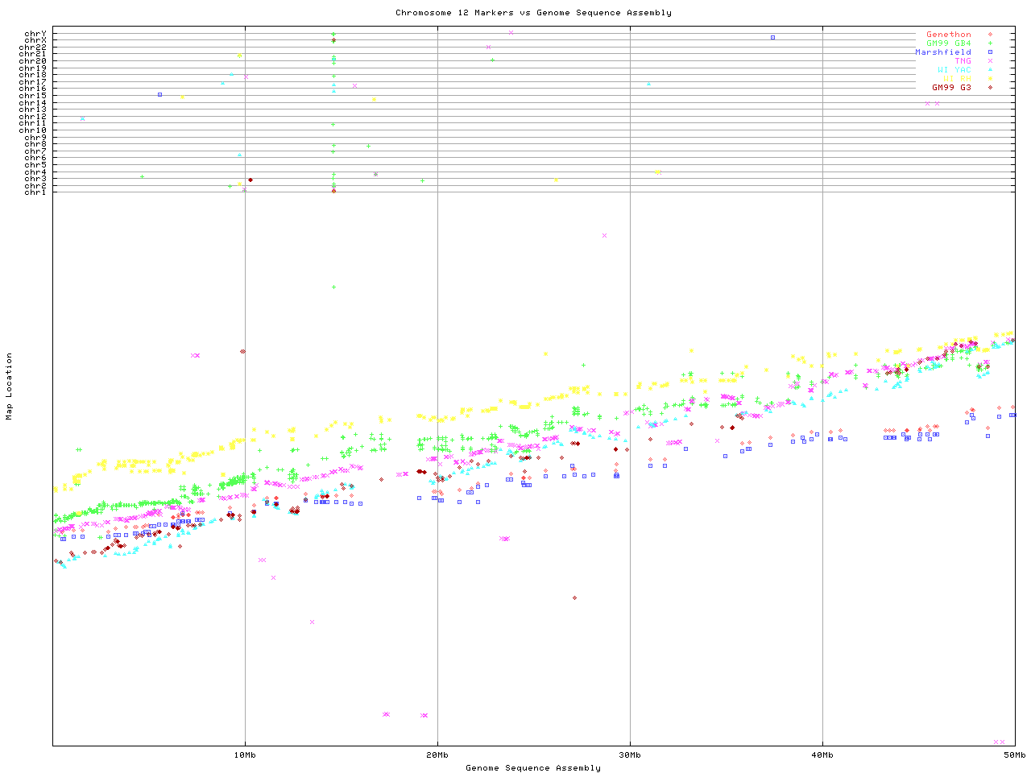1031x773 pixels.
Task: Click the WI YAC legend text
Action: click(954, 70)
